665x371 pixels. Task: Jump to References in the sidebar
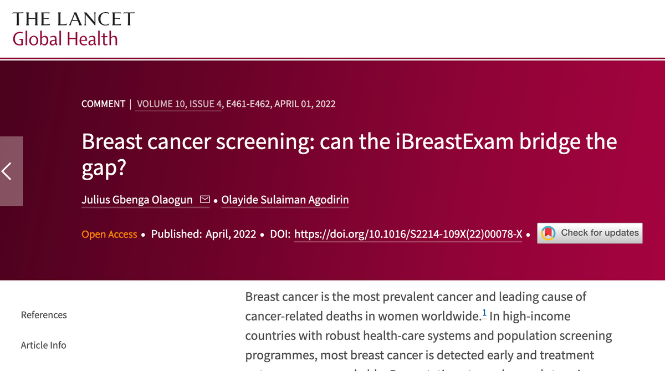coord(44,315)
